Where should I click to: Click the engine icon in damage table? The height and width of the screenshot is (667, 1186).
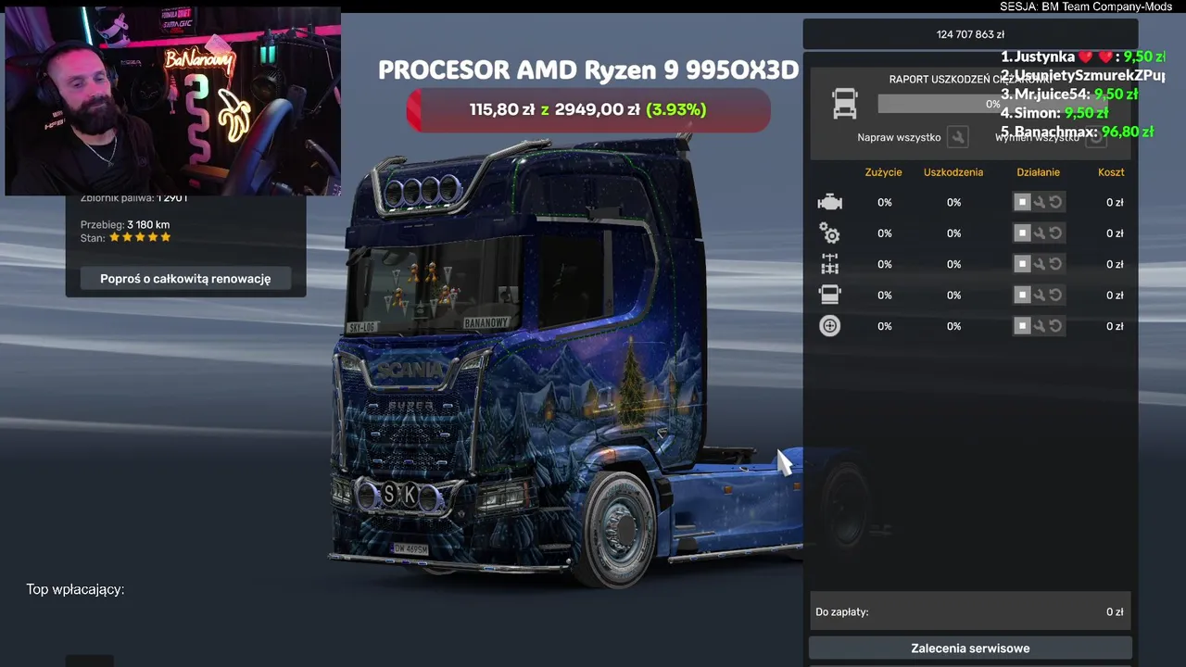click(x=829, y=202)
